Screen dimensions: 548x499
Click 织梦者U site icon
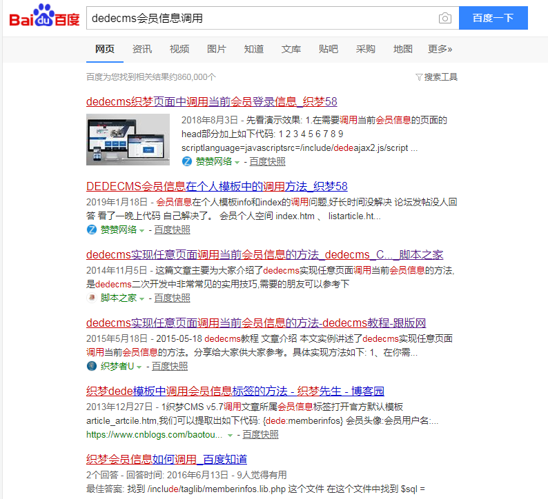(92, 366)
